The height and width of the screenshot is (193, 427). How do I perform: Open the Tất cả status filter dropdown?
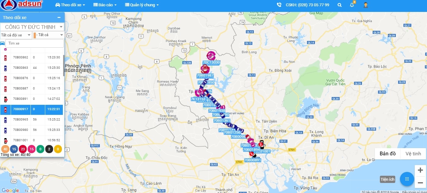48,35
